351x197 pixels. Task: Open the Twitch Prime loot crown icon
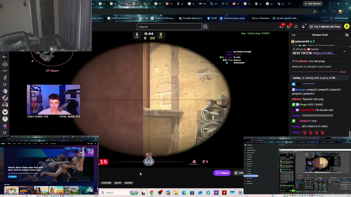[x=281, y=27]
